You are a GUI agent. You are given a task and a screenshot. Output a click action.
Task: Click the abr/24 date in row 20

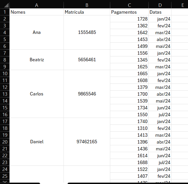click(160, 142)
